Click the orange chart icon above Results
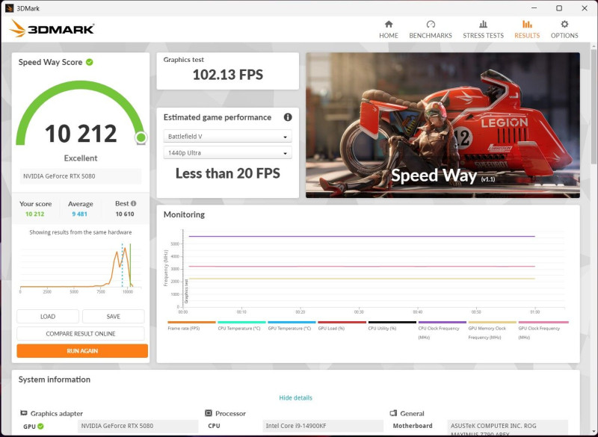 tap(527, 25)
